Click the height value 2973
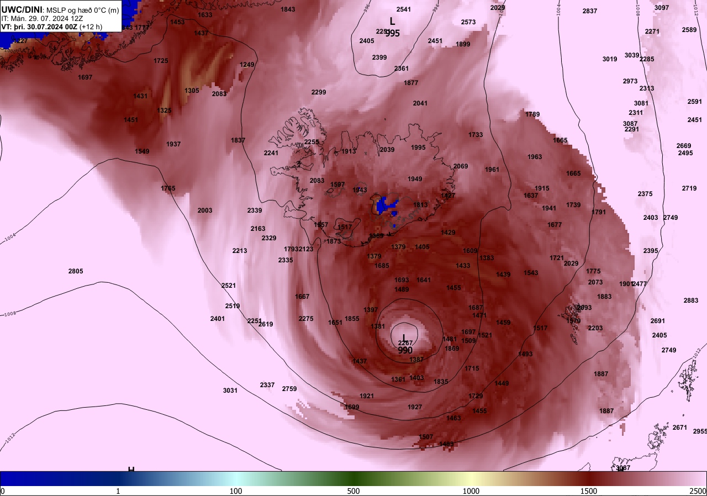 click(x=630, y=81)
